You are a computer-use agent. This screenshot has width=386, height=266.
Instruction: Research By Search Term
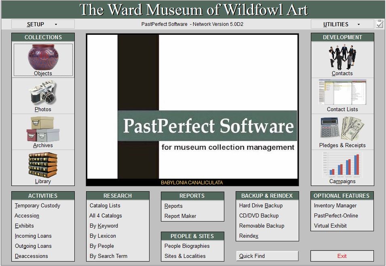point(108,256)
